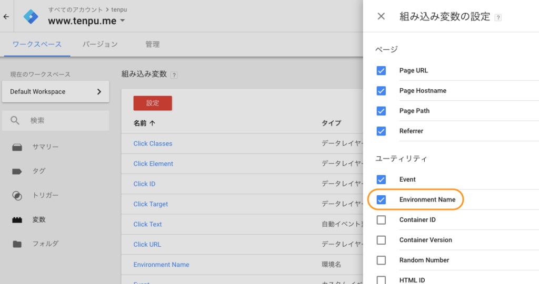Click the help icon beside 組み込み変数 heading

click(174, 75)
